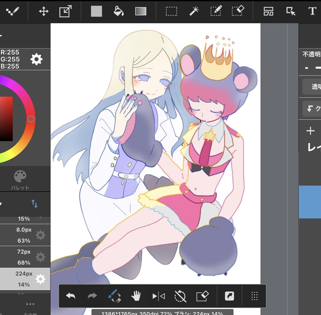Viewport: 321px width, 315px height.
Task: Clear the layer with eraser-square icon
Action: (202, 296)
